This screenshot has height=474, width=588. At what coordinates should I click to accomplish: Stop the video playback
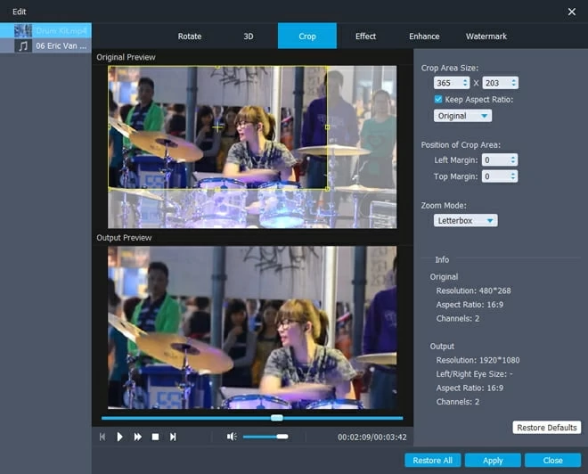pyautogui.click(x=155, y=437)
